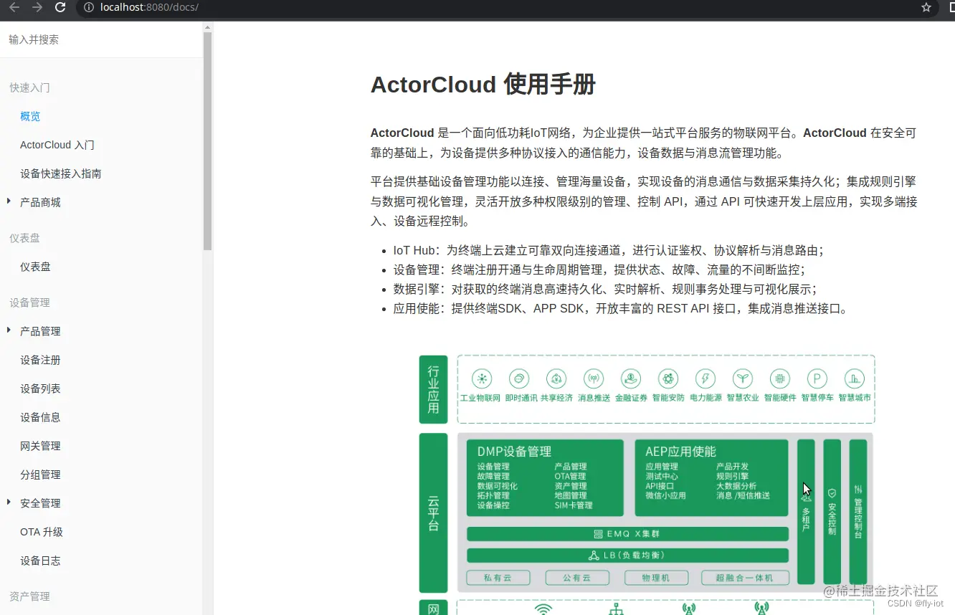Click the DMP设备管理 heading in the diagram
Viewport: 955px width, 615px height.
point(514,452)
